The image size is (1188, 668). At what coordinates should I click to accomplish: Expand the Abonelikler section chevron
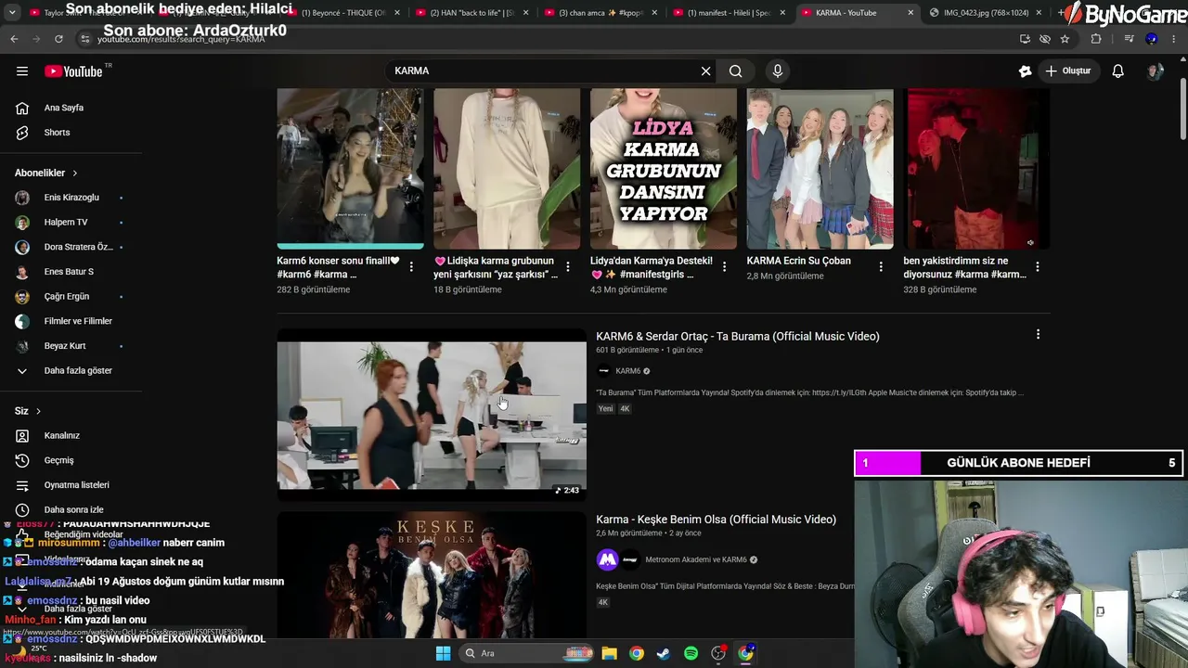75,173
